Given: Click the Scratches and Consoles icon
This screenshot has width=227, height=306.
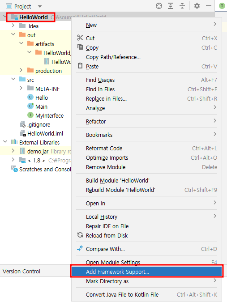Looking at the screenshot, I should (14, 169).
